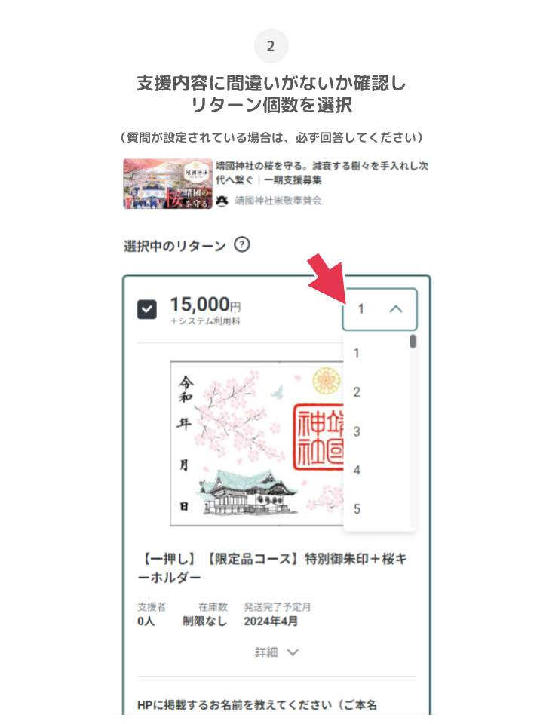Click the dropdown list scrollbar thumb
The width and height of the screenshot is (543, 724).
click(413, 342)
